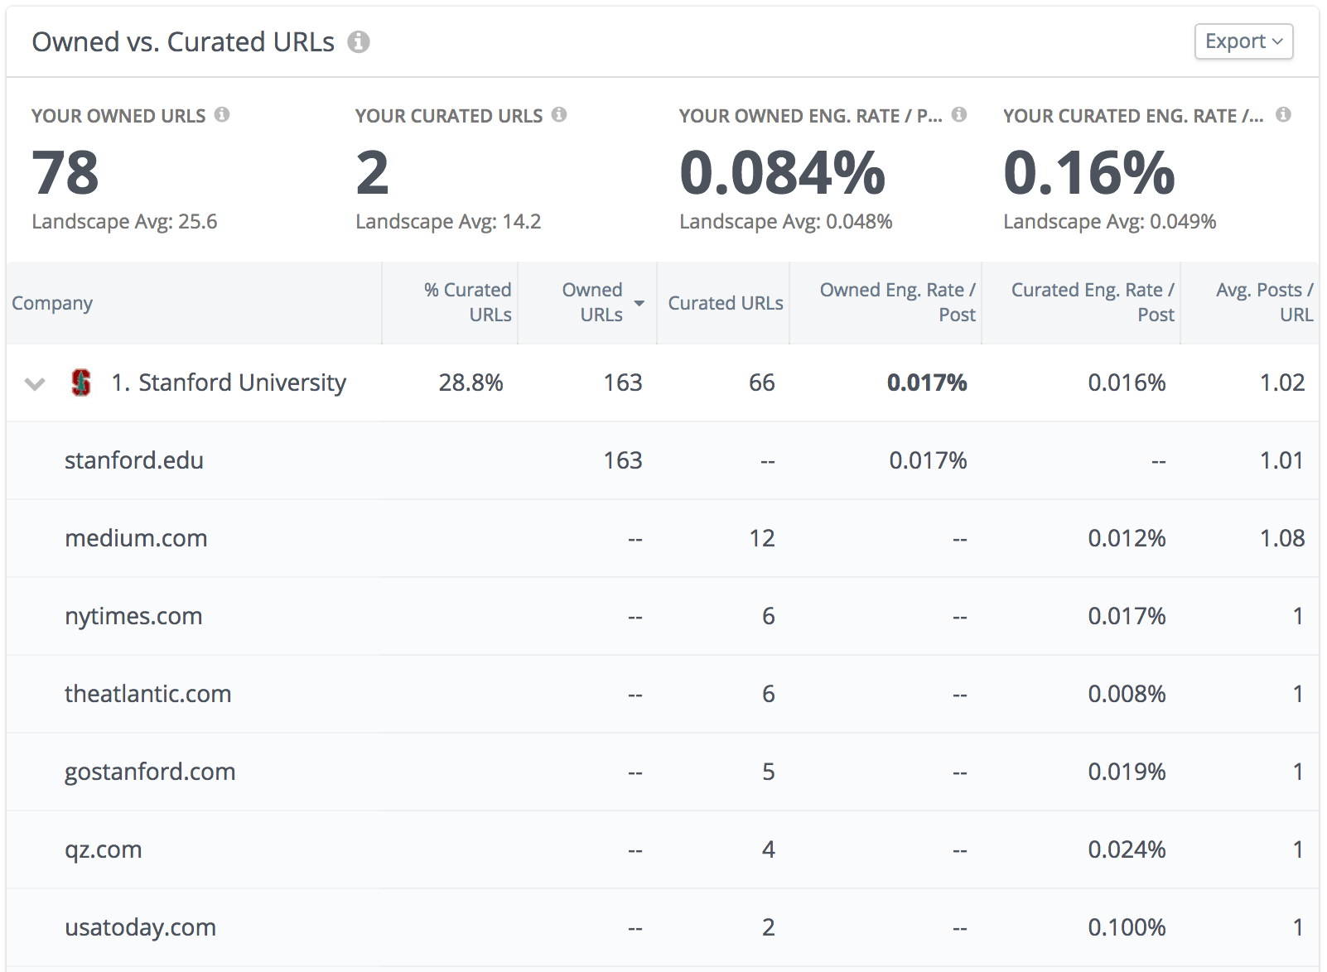Click the theatlantic.com row label
This screenshot has width=1327, height=972.
tap(148, 694)
